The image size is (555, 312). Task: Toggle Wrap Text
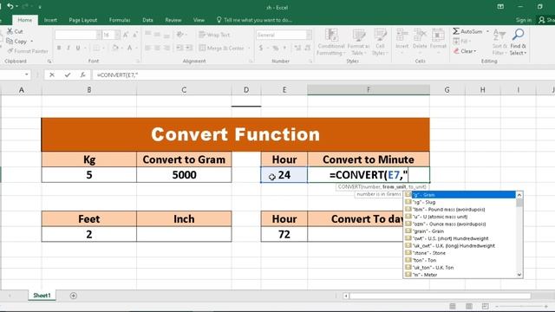214,35
